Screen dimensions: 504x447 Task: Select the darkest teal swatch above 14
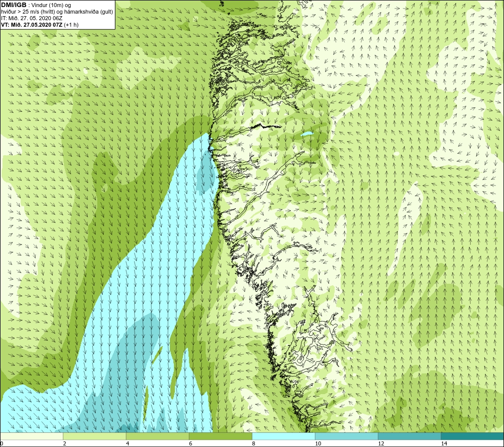(473, 436)
